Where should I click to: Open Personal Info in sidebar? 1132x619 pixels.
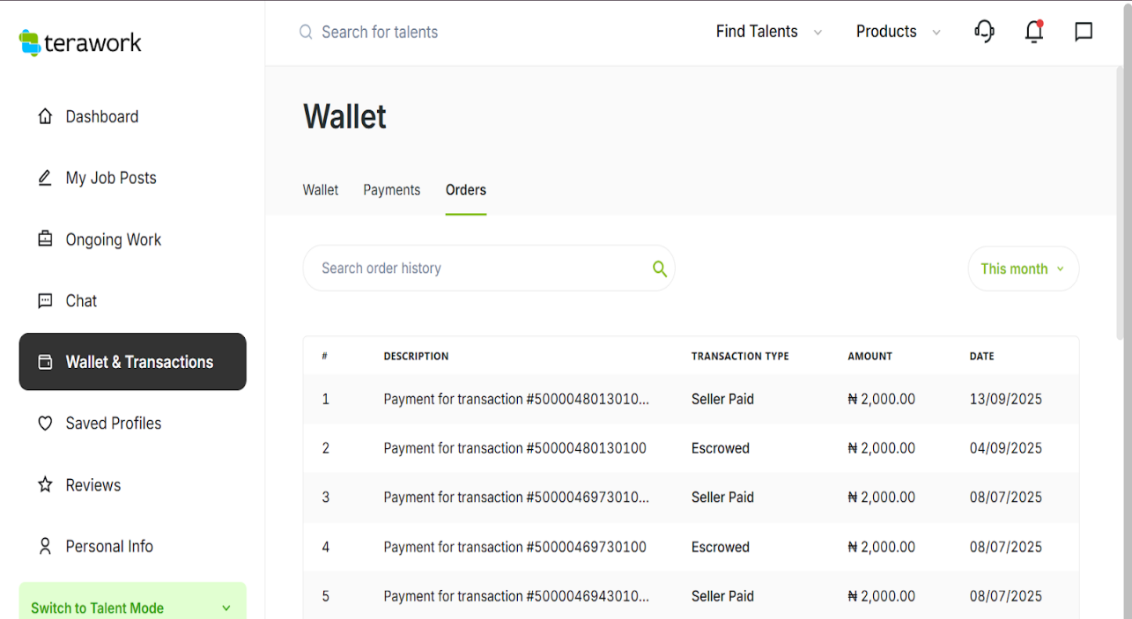pyautogui.click(x=108, y=547)
